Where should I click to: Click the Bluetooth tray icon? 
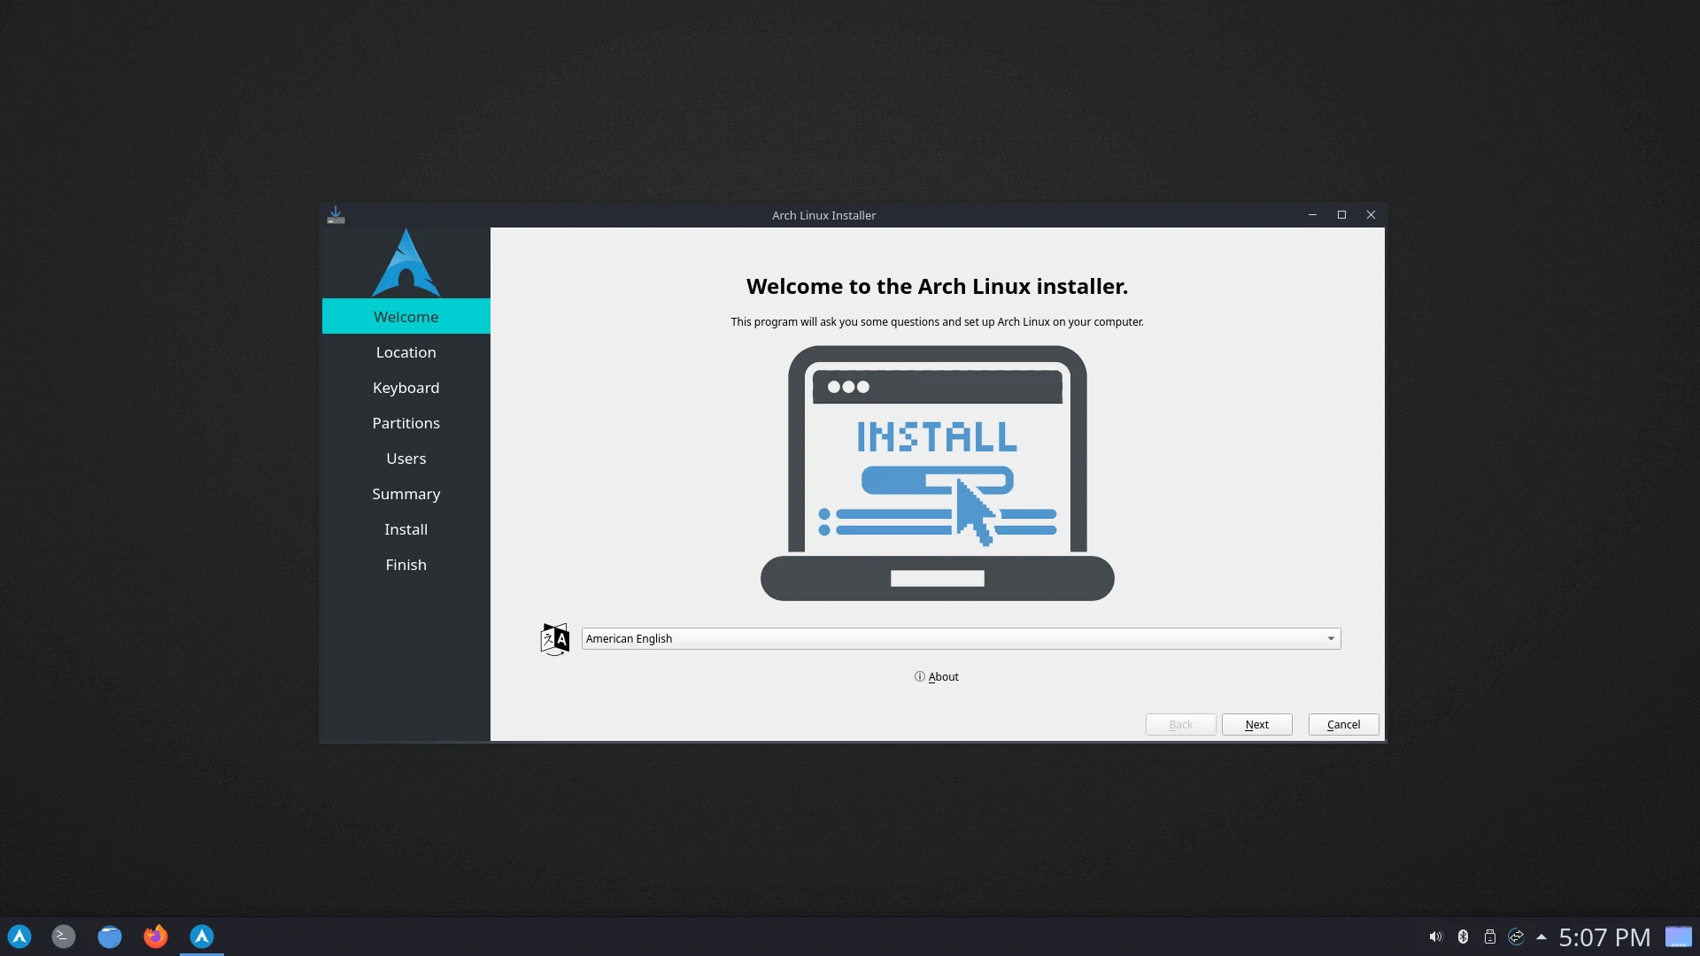pos(1463,937)
